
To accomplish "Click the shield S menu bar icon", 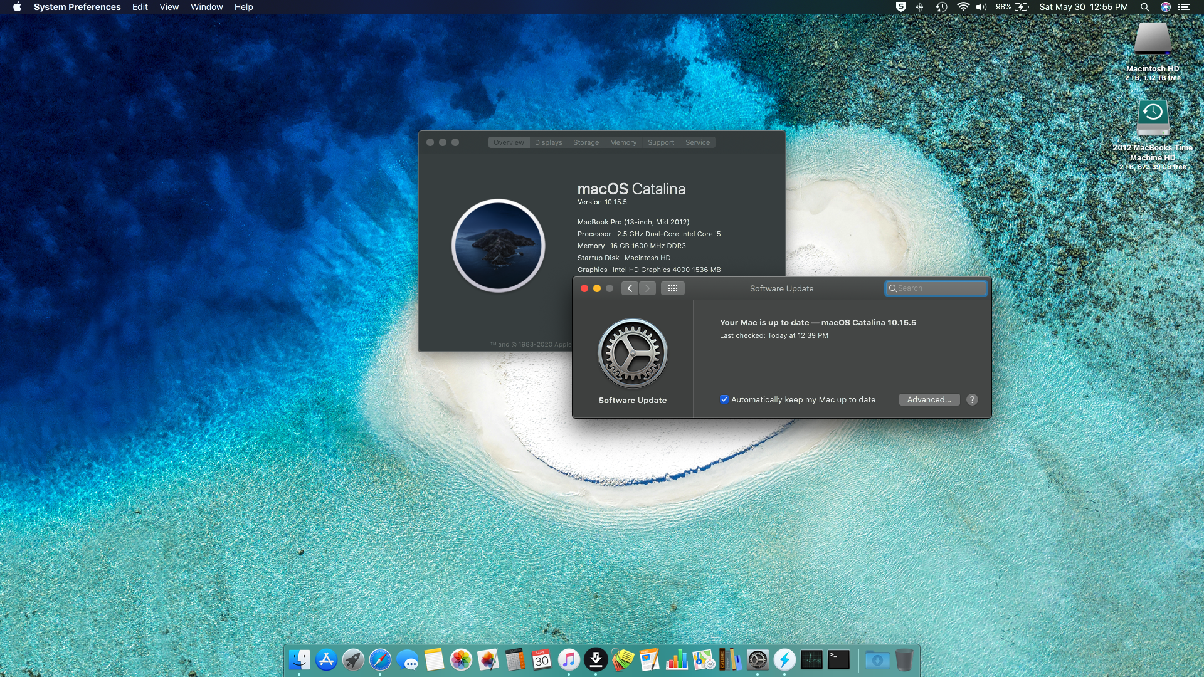I will [x=901, y=7].
